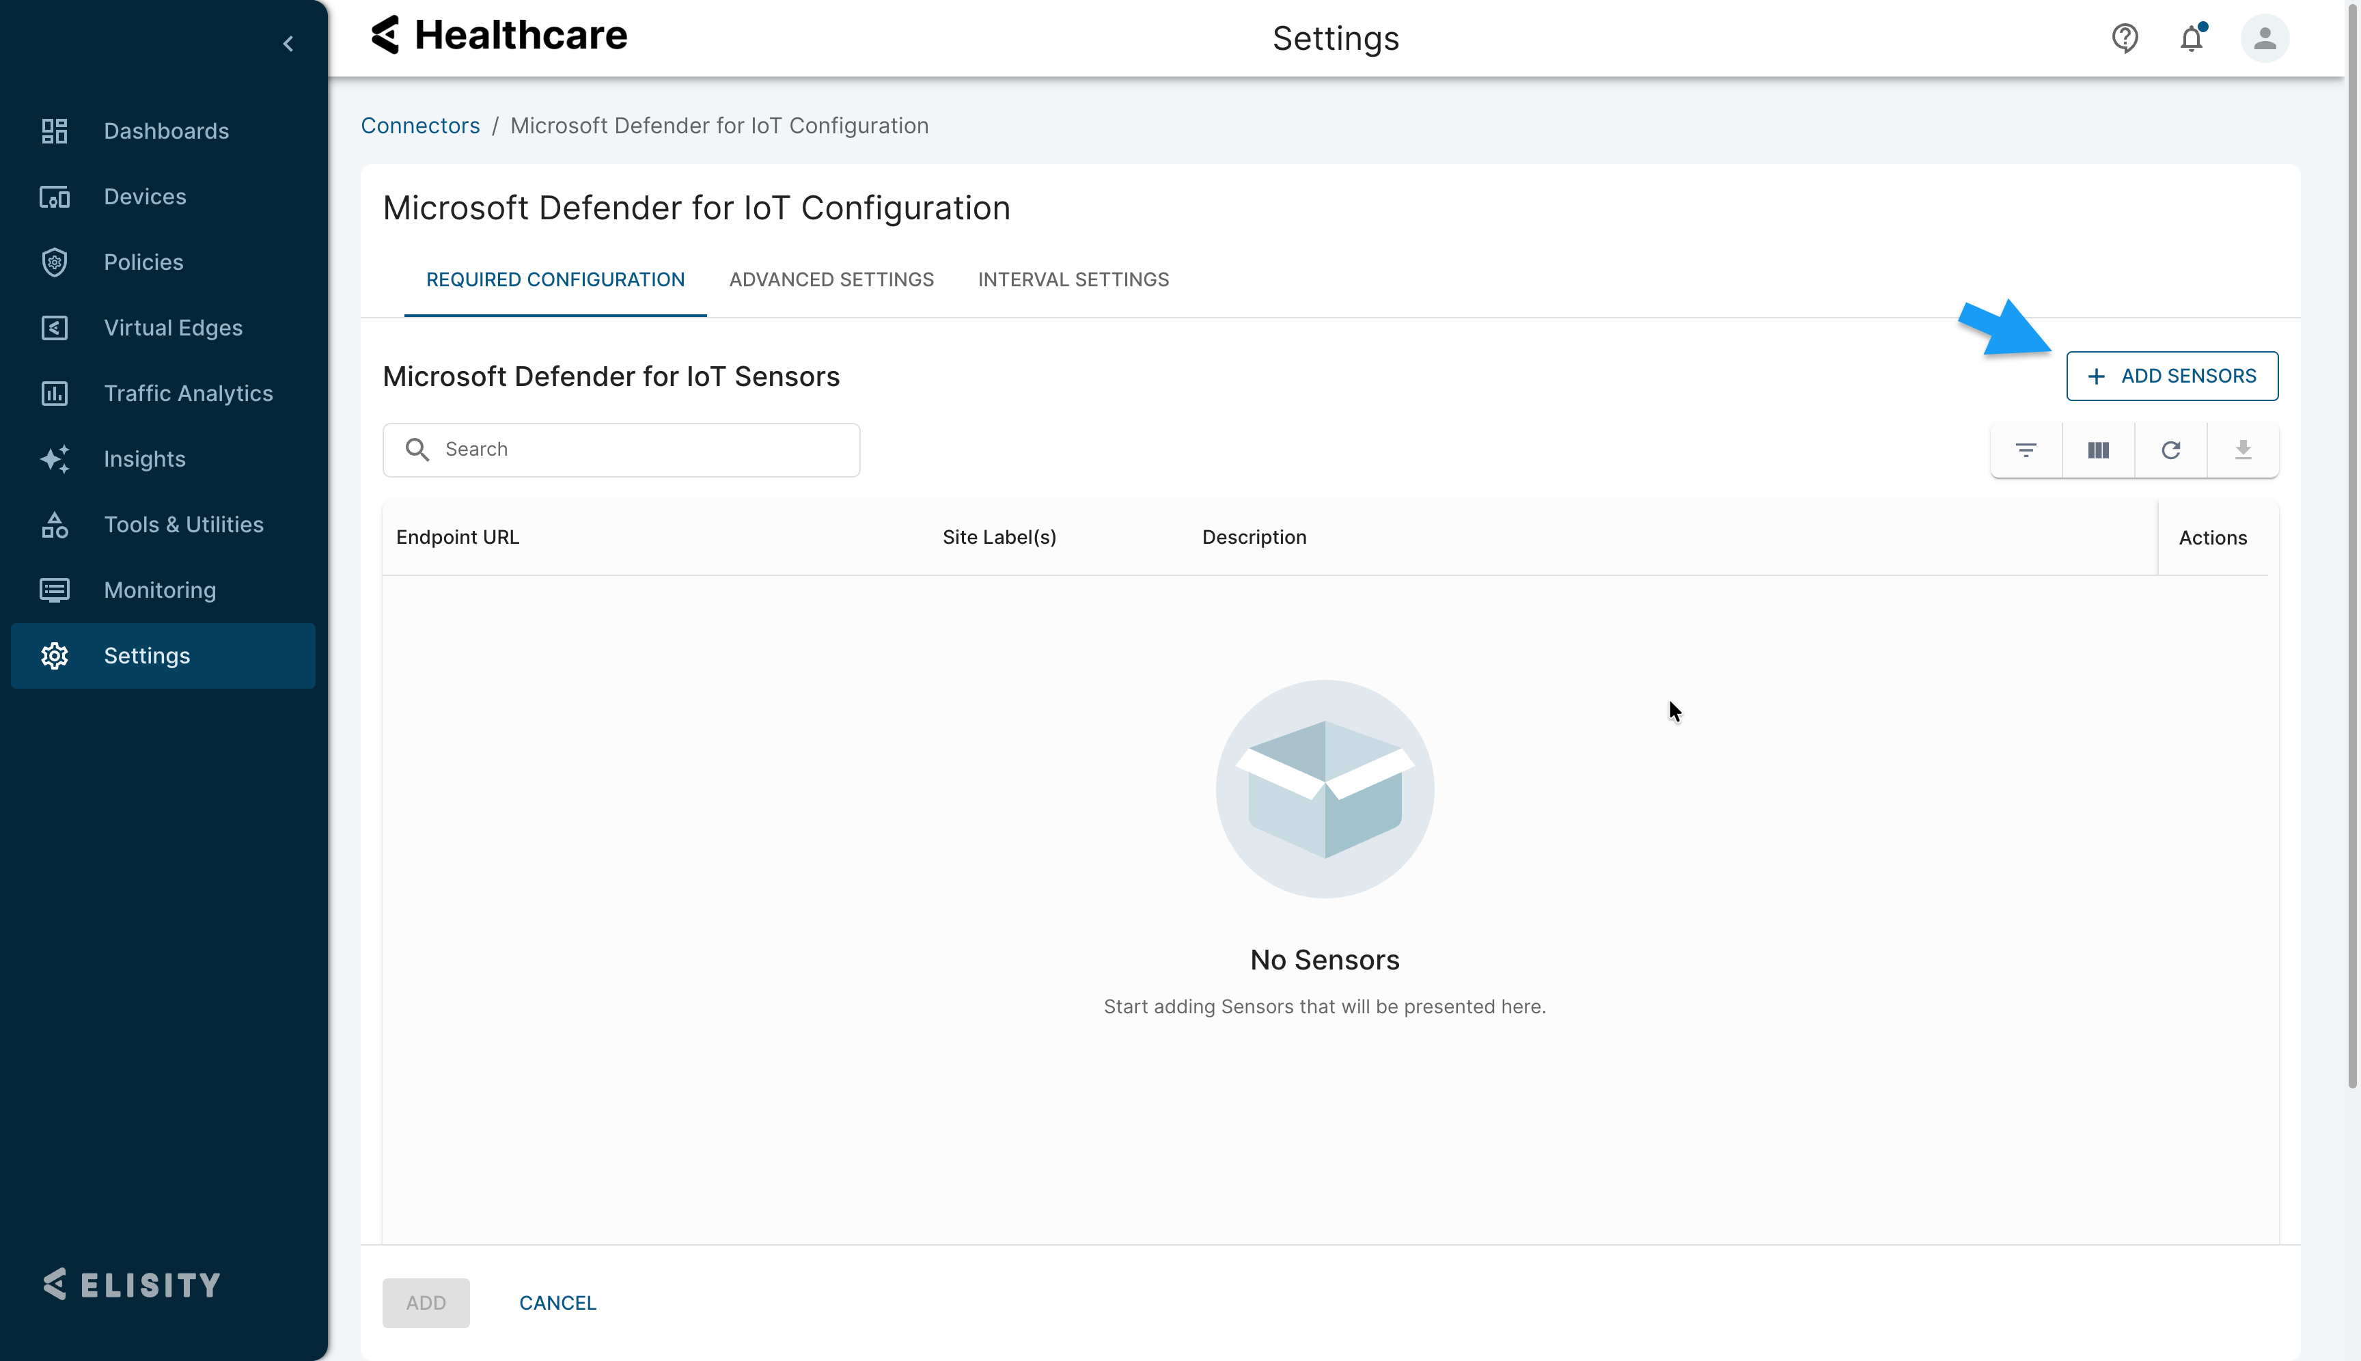Viewport: 2361px width, 1361px height.
Task: Collapse the sidebar with the chevron arrow
Action: coord(288,44)
